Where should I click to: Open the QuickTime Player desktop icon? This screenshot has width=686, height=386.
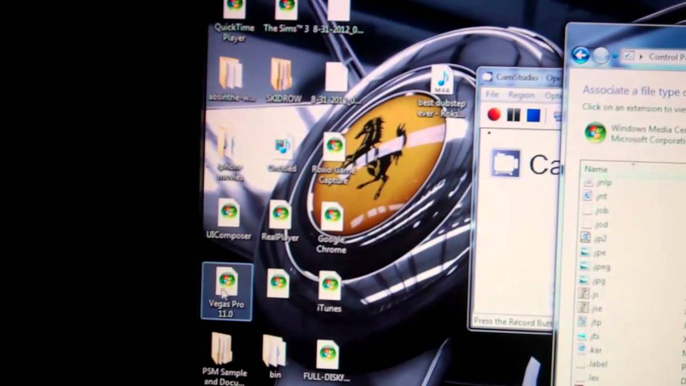click(x=234, y=21)
